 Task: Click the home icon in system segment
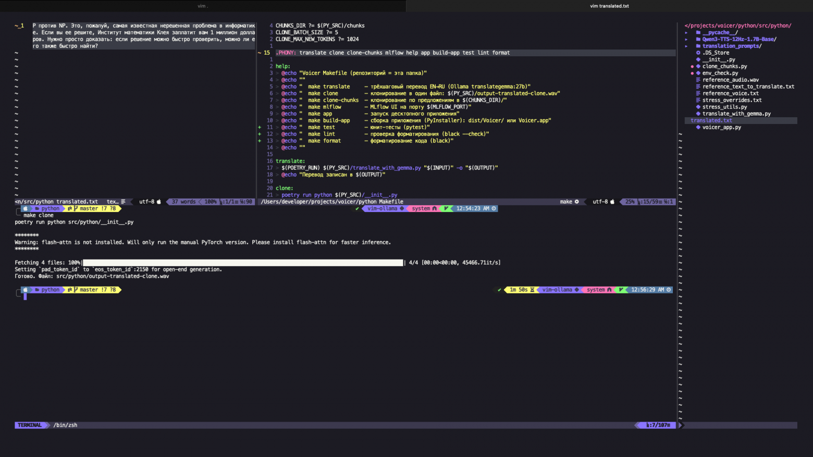609,290
